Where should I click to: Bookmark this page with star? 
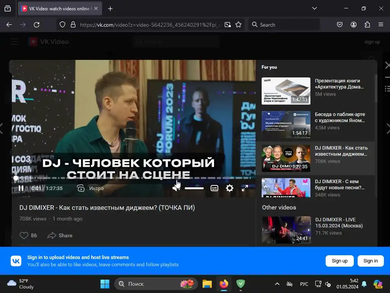238,25
